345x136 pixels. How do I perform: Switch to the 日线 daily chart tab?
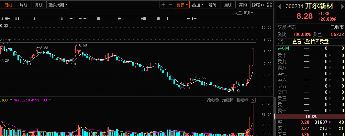tap(8, 5)
